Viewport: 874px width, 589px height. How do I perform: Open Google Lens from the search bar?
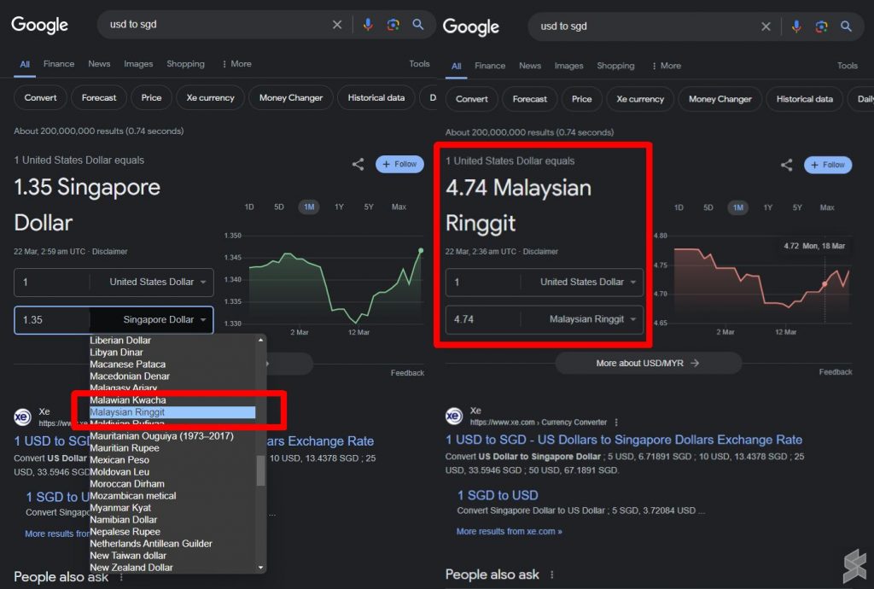click(393, 25)
